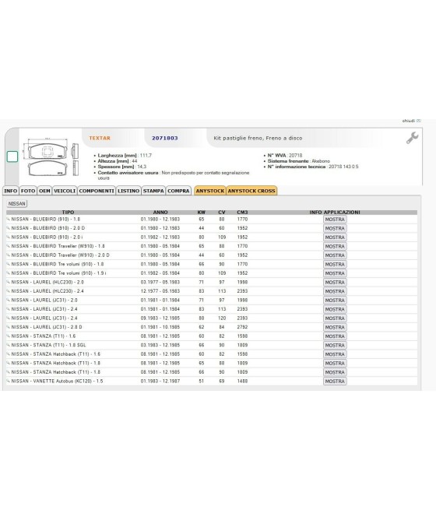Select row BLUEBIRD Traveller (W910) - 2.0 D
This screenshot has height=510, width=436.
click(x=212, y=255)
